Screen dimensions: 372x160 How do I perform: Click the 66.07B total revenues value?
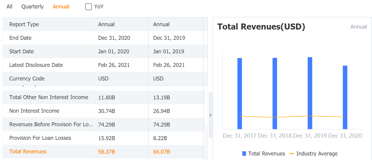tap(161, 152)
